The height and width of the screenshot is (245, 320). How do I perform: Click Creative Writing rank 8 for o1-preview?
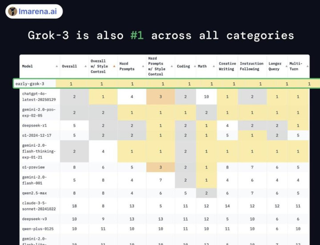228,167
